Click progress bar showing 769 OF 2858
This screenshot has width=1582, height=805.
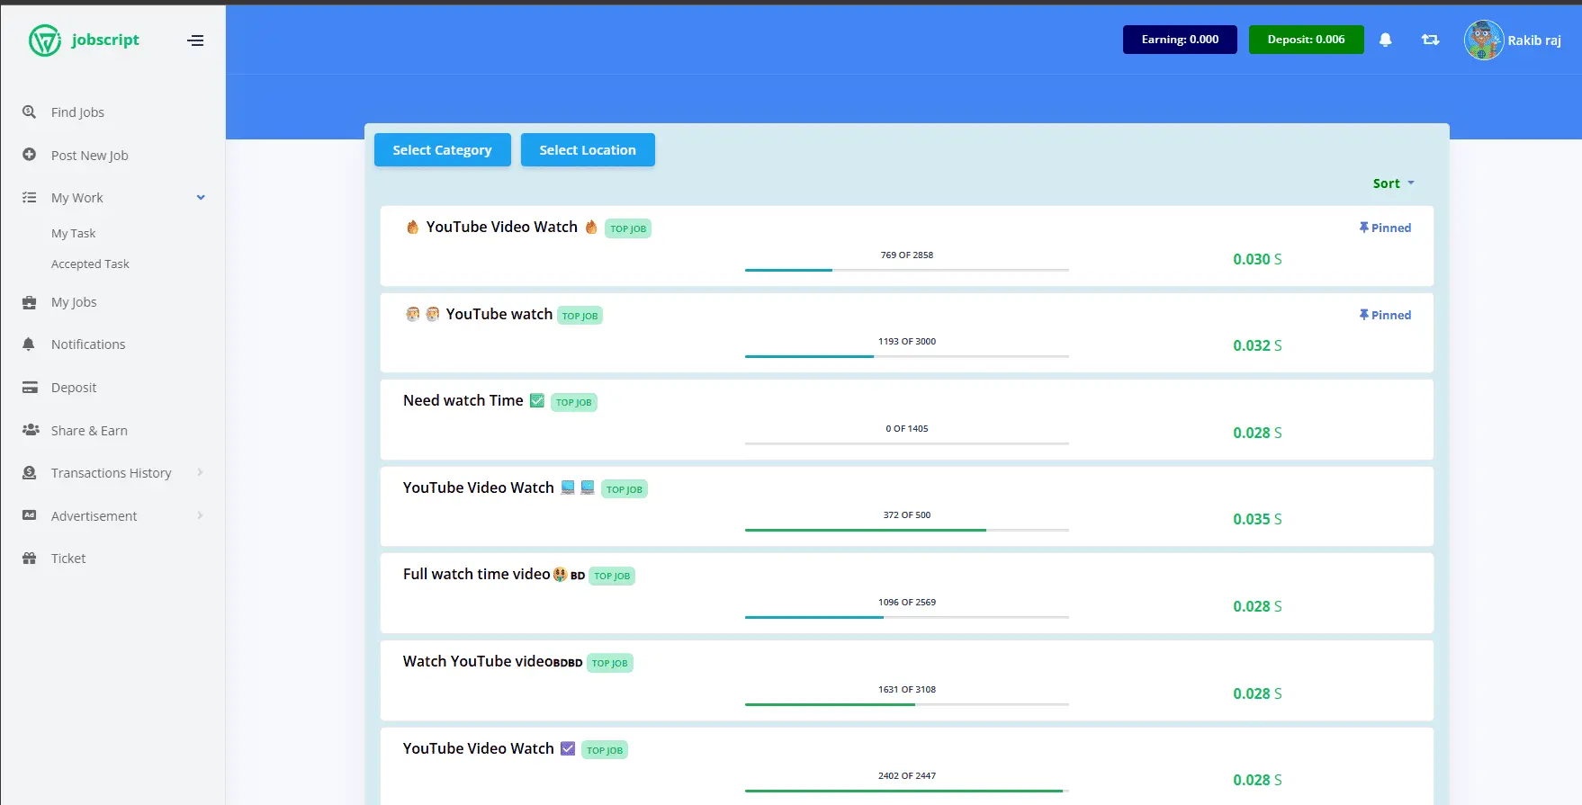(x=907, y=270)
